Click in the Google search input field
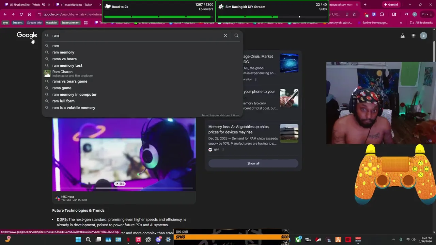Viewport: 436px width, 245px height. point(136,35)
